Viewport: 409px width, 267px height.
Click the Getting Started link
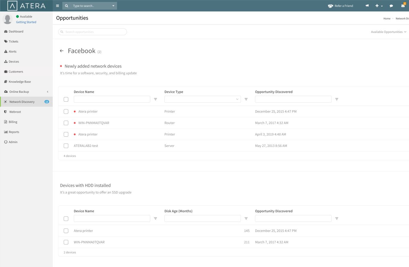pyautogui.click(x=26, y=22)
